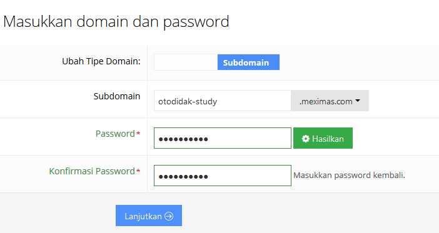Click the Masukkan password kembali hint text

click(x=349, y=176)
